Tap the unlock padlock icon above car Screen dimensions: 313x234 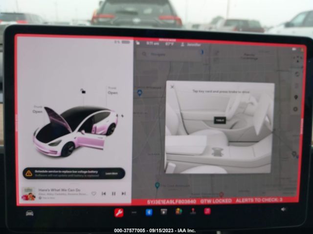pos(83,91)
